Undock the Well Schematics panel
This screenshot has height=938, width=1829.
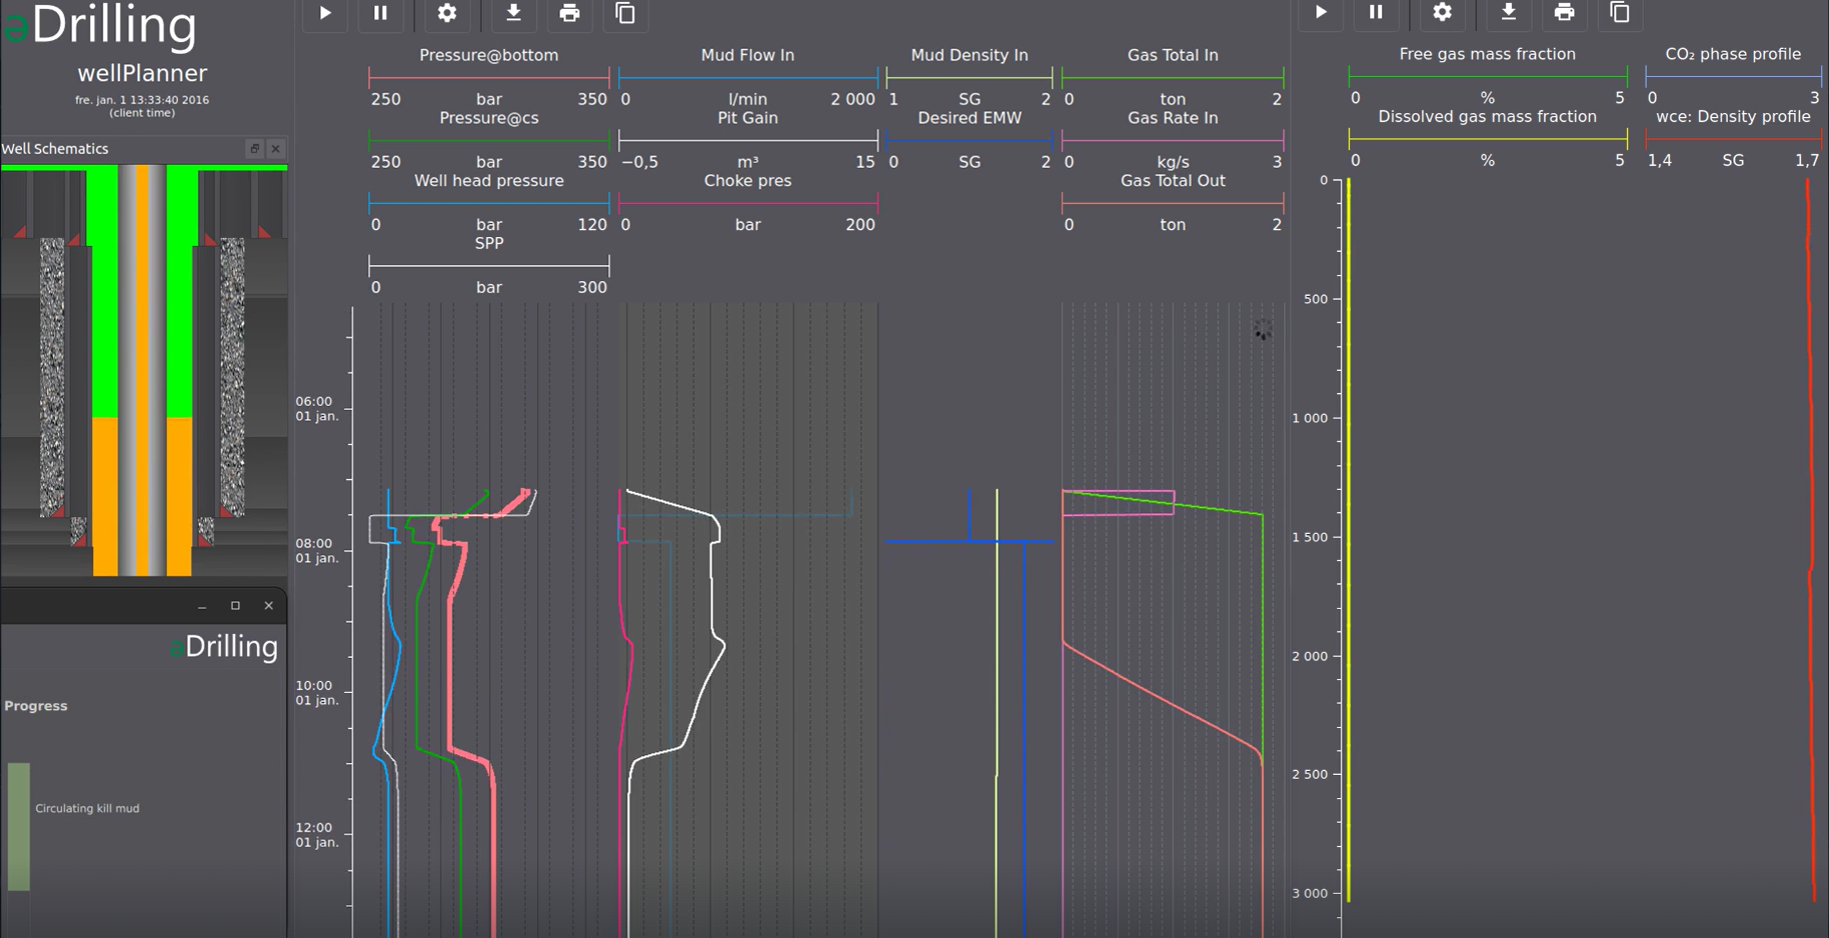click(255, 148)
